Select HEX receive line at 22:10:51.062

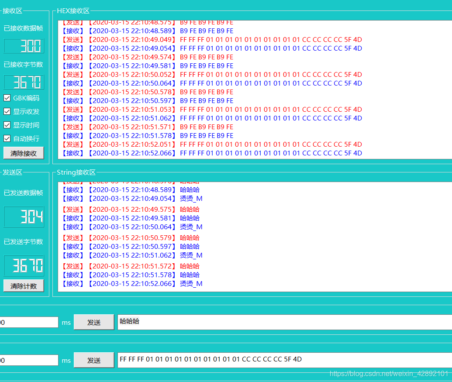pyautogui.click(x=212, y=118)
